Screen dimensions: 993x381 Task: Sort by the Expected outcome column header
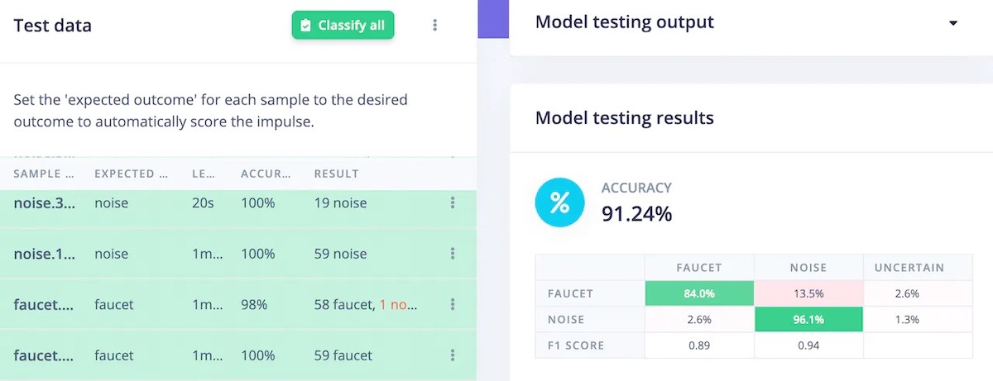coord(124,174)
